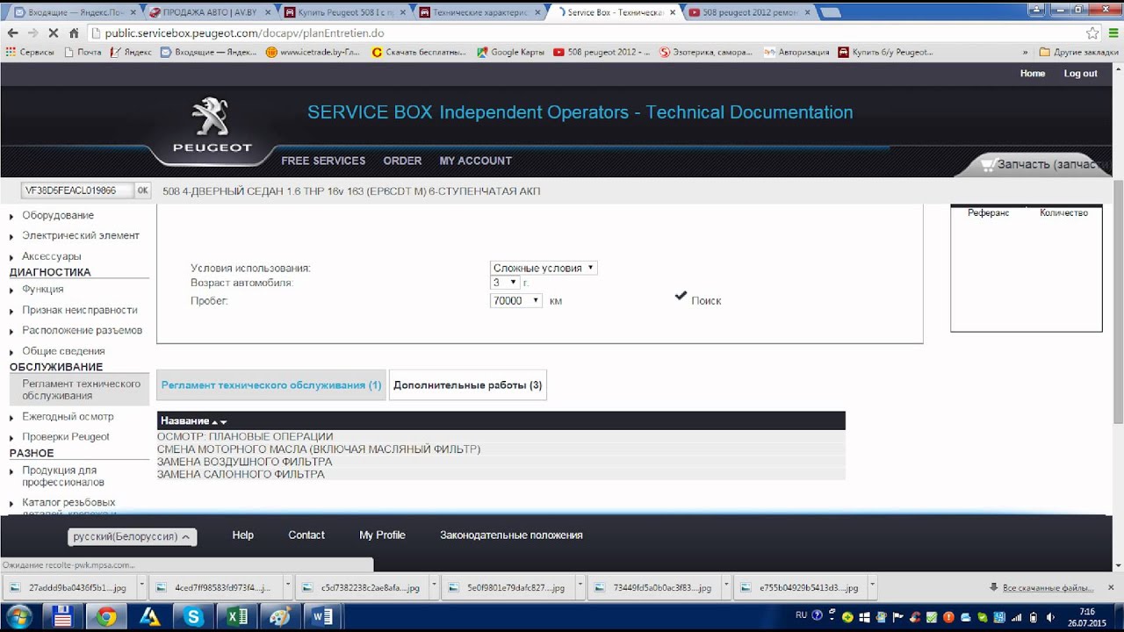
Task: Open Google Chrome taskbar button
Action: tap(106, 617)
